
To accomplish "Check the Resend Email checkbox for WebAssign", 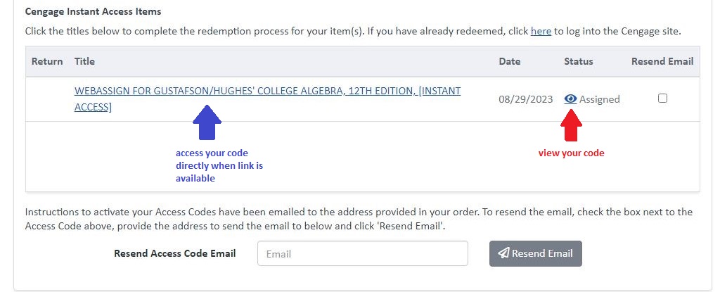I will point(662,99).
